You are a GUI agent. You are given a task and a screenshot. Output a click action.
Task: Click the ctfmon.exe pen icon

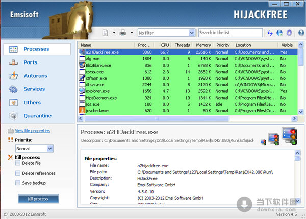[x=82, y=78]
